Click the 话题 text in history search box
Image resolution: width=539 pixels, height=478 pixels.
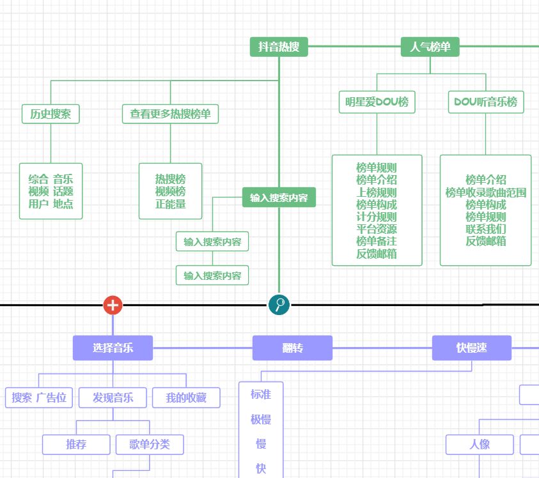click(63, 192)
